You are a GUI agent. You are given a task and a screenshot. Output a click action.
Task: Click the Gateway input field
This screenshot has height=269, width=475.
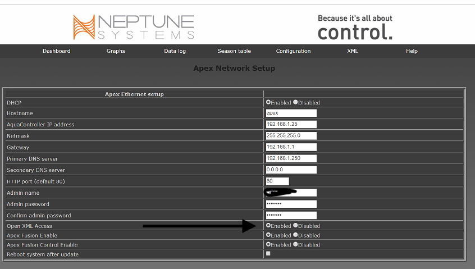(x=291, y=147)
